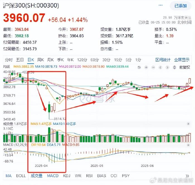Click the MA10:3878.73 legend value

(x=46, y=66)
